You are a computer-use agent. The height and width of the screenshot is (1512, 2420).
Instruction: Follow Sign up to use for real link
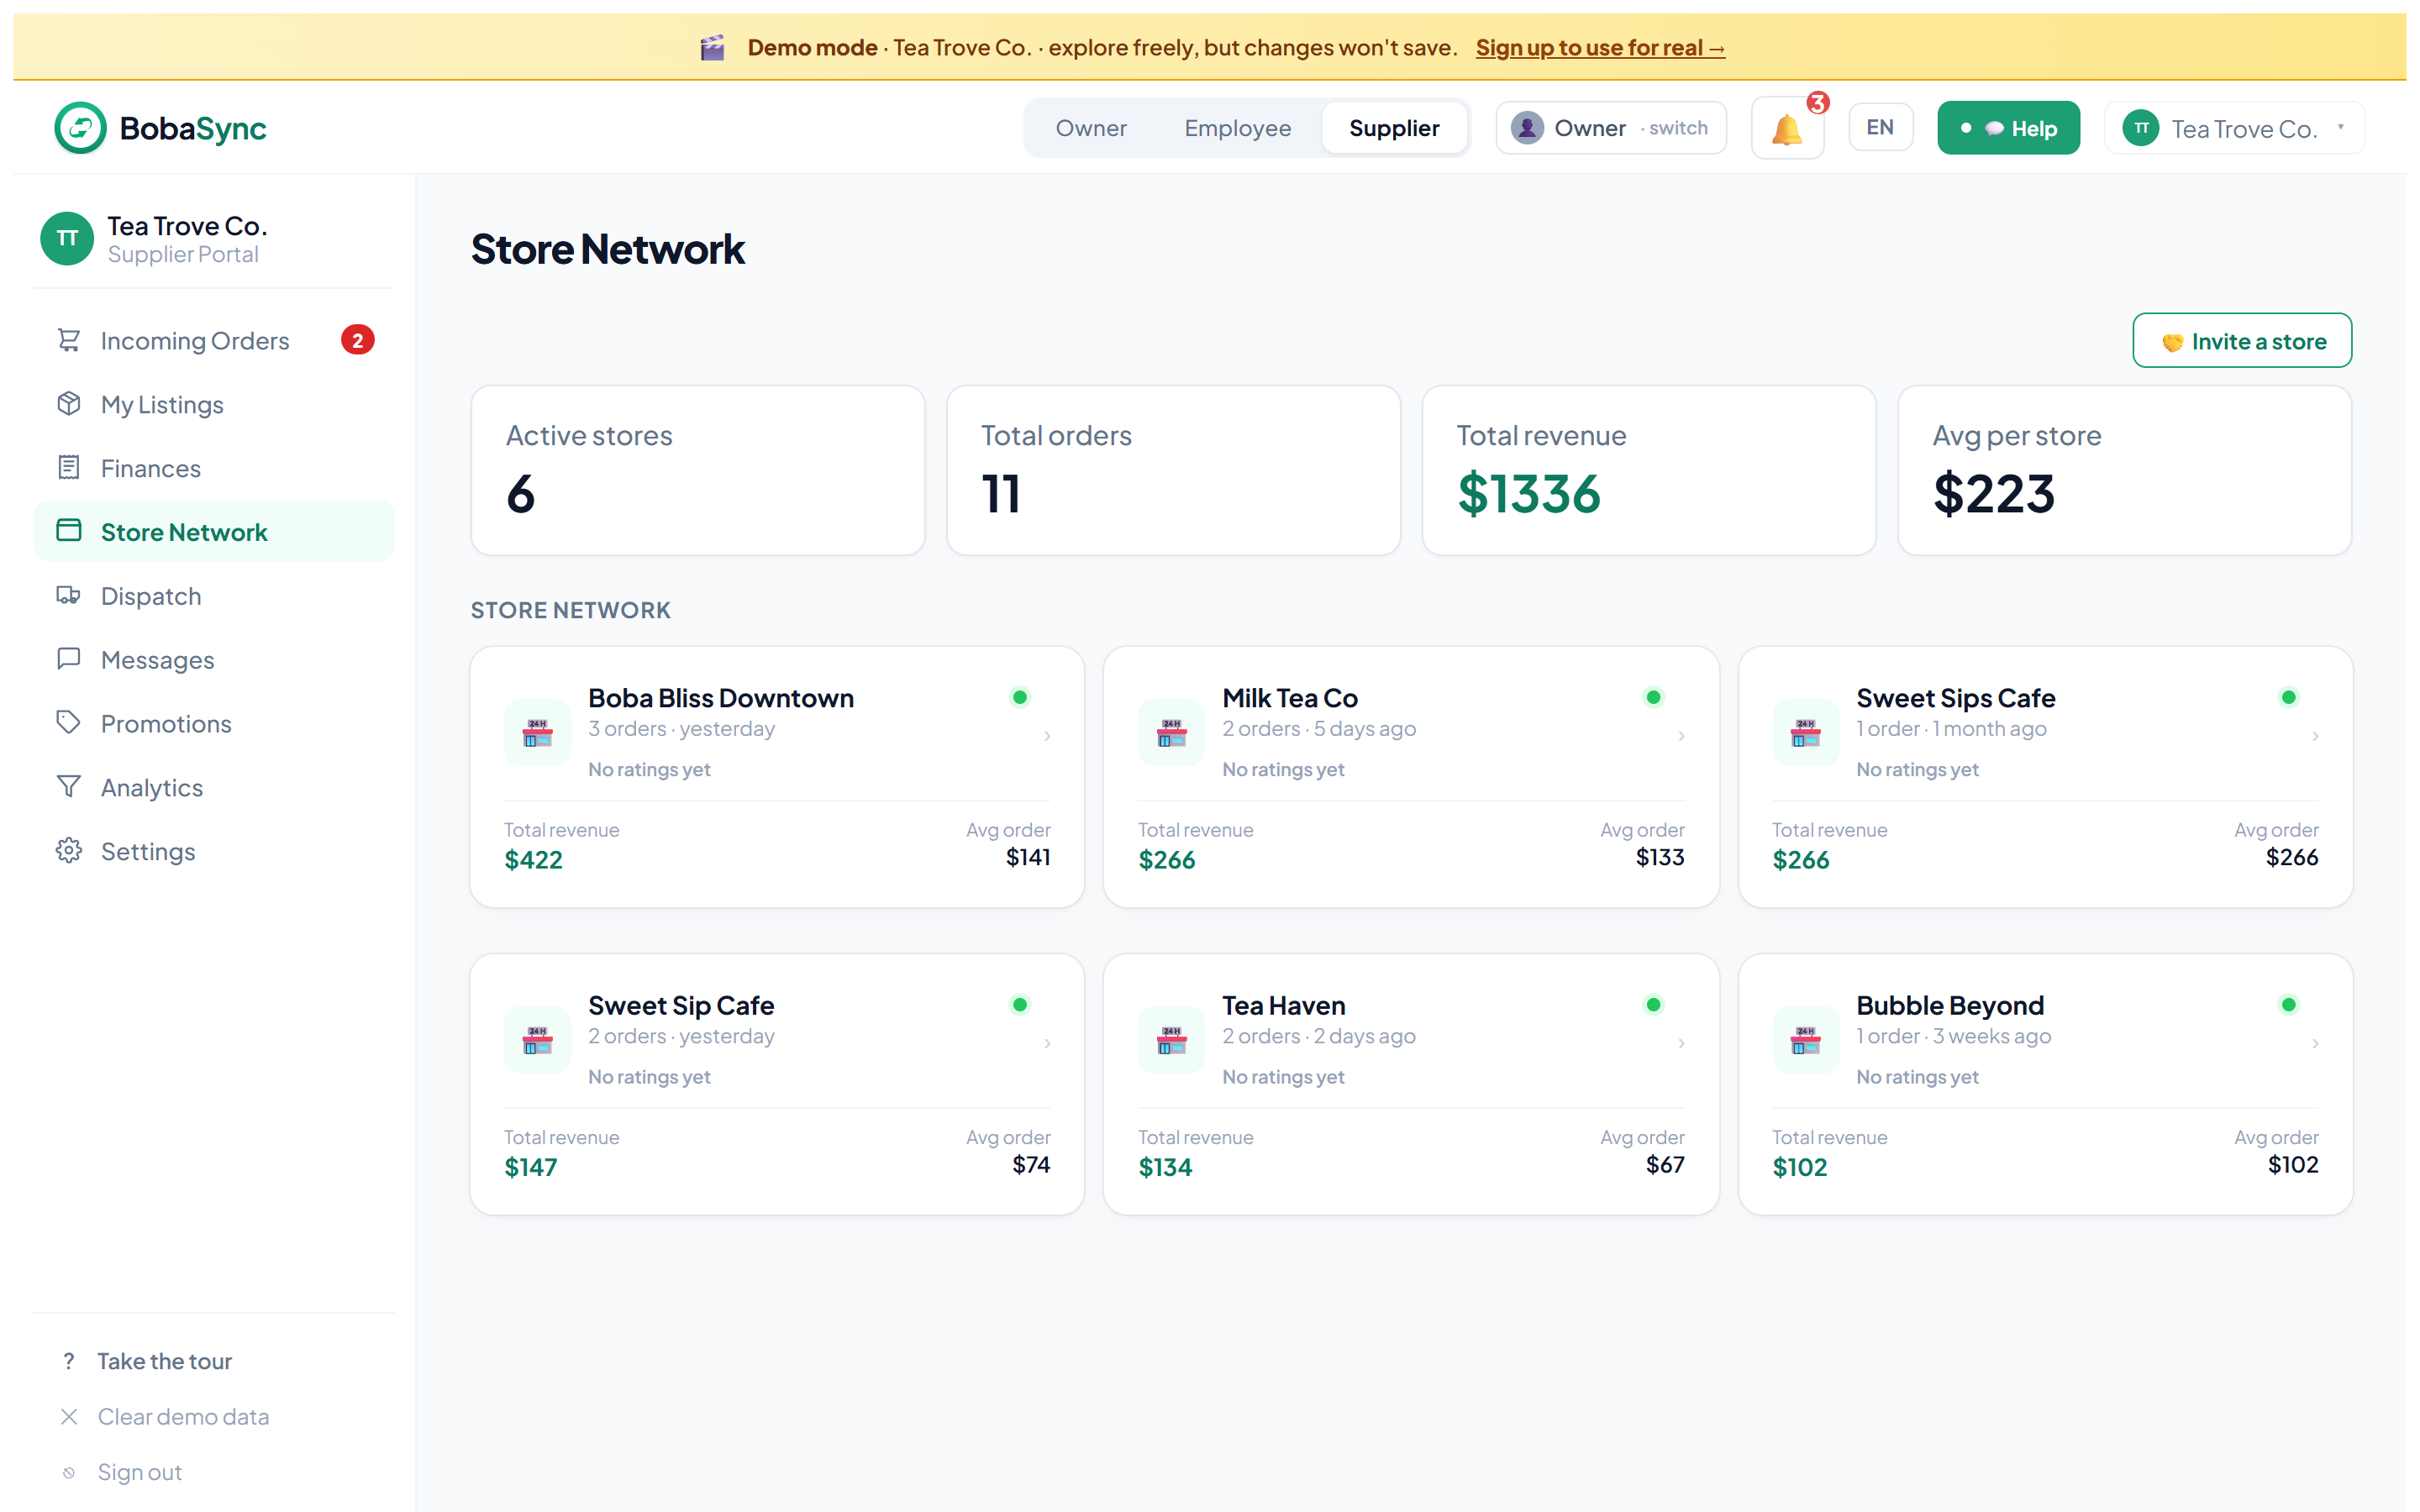pos(1600,47)
